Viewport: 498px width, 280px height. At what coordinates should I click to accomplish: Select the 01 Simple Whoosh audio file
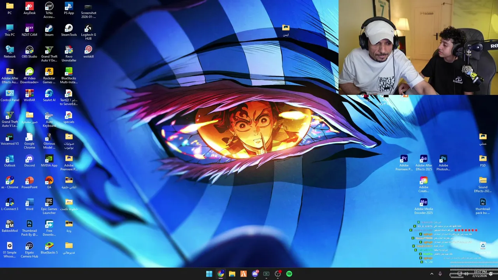pos(10,250)
